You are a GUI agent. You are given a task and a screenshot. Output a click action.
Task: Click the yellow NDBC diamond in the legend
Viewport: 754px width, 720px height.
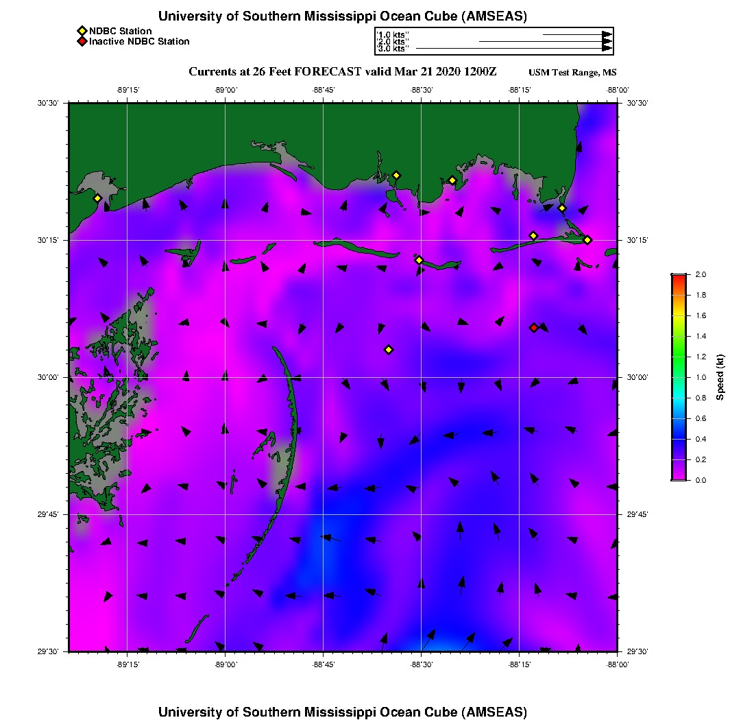click(82, 31)
